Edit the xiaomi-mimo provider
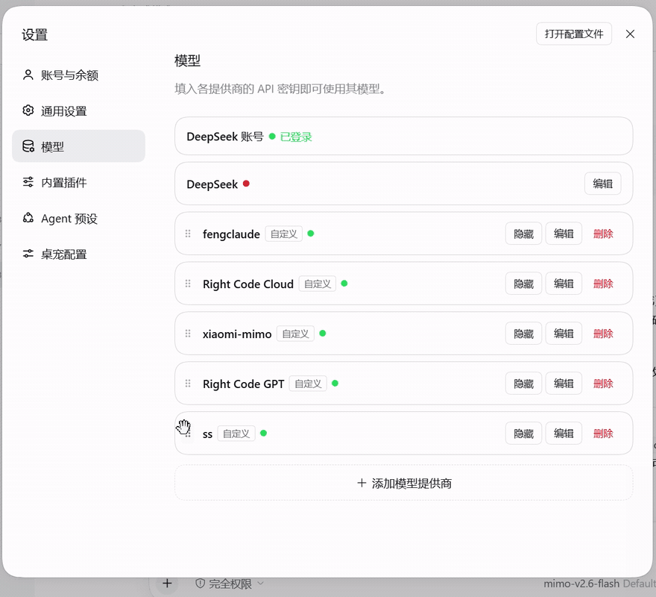Image resolution: width=656 pixels, height=597 pixels. point(564,334)
